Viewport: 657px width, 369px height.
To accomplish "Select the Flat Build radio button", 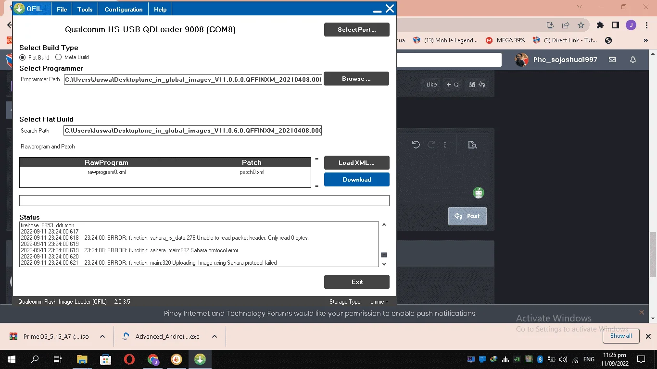I will 22,57.
